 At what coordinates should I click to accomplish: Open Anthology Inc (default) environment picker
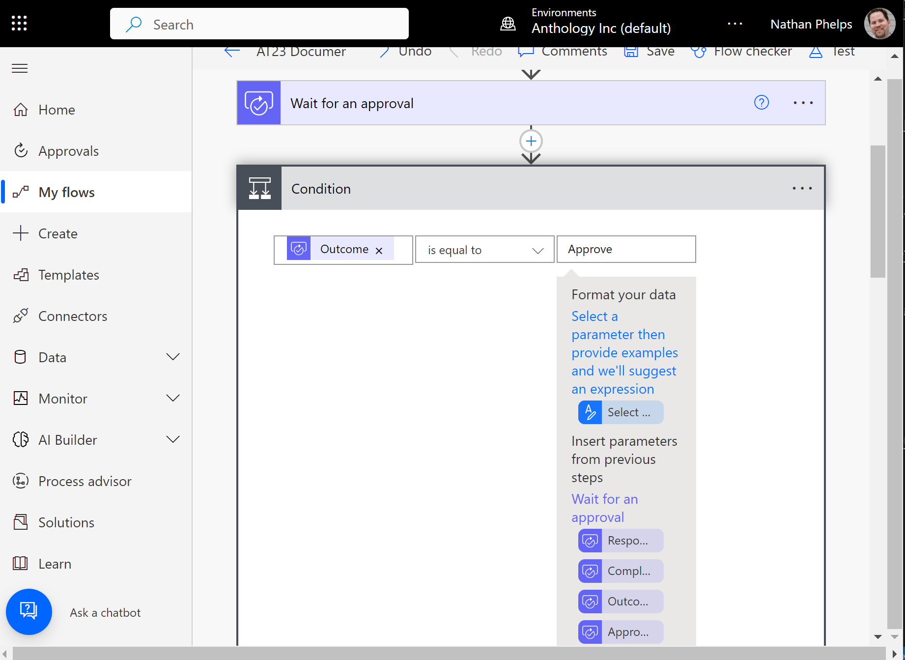click(x=601, y=28)
